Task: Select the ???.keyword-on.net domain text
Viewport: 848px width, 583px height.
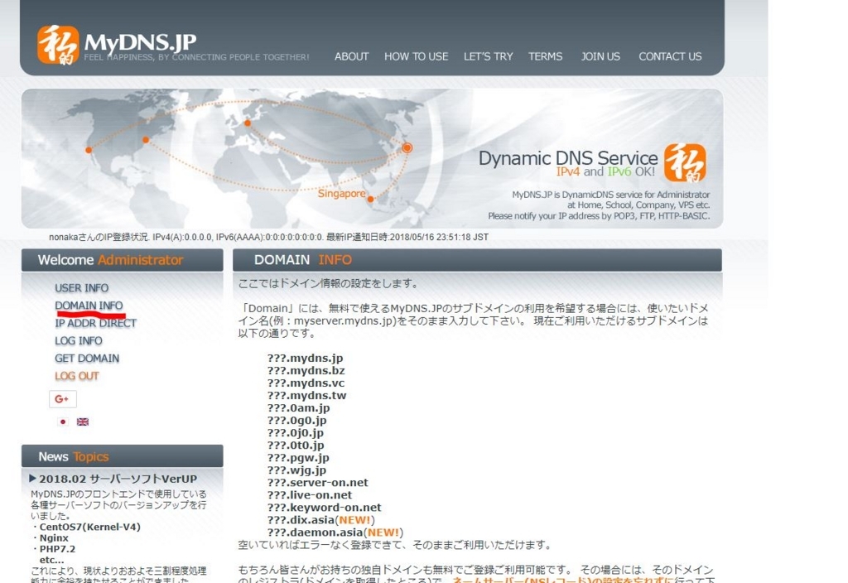Action: (324, 508)
